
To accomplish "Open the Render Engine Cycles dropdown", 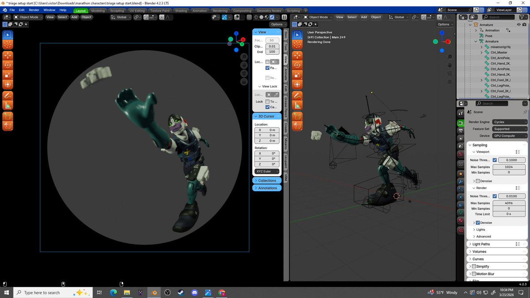I will click(510, 122).
